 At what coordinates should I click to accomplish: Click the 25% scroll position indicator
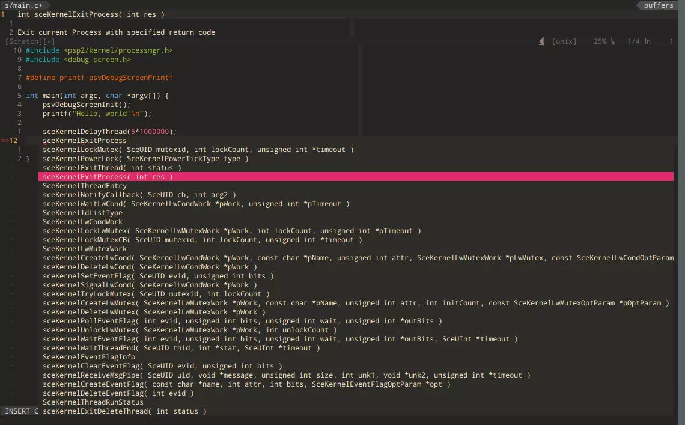tap(600, 41)
